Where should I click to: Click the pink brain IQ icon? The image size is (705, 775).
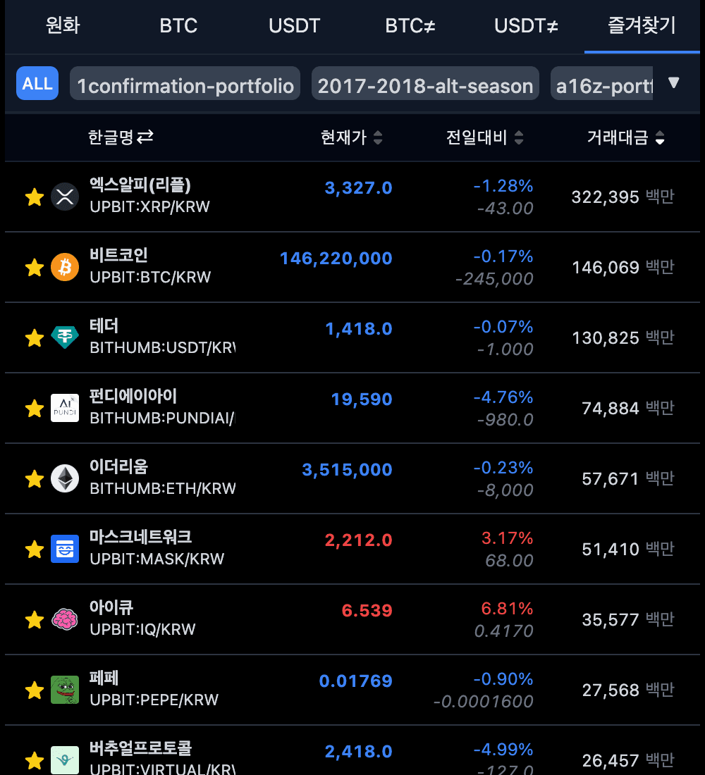coord(65,619)
